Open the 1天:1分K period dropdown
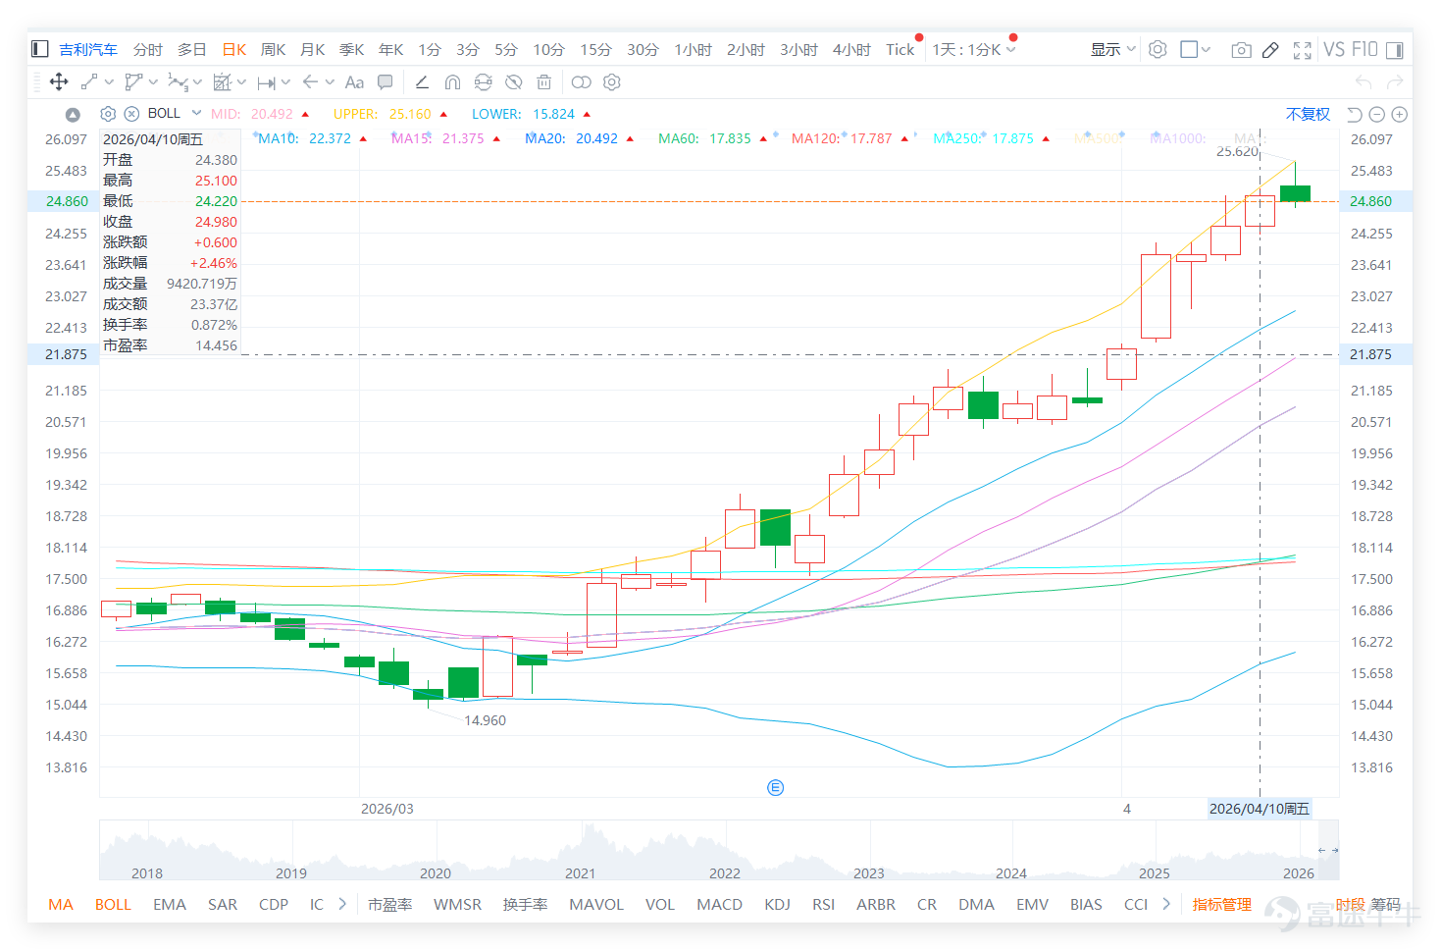The image size is (1441, 950). click(x=974, y=49)
